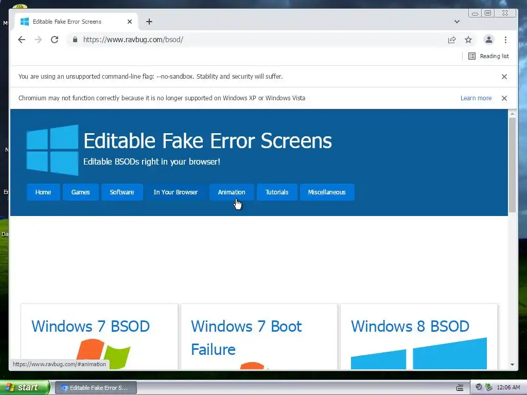Open the Windows XP start menu
527x395 pixels.
click(24, 387)
